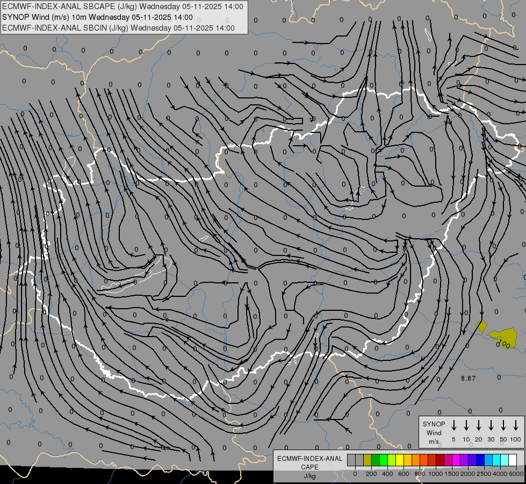Click the SYNOP Wind 10m title line
The width and height of the screenshot is (526, 484).
click(98, 17)
